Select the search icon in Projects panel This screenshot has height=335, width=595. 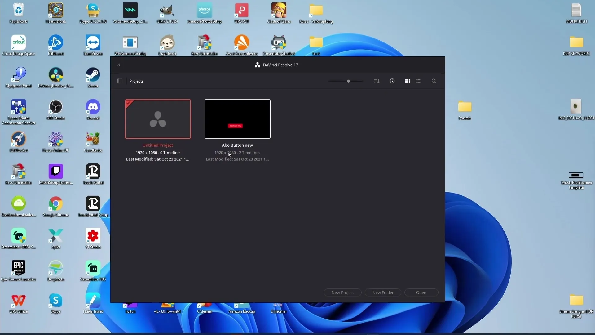point(434,81)
